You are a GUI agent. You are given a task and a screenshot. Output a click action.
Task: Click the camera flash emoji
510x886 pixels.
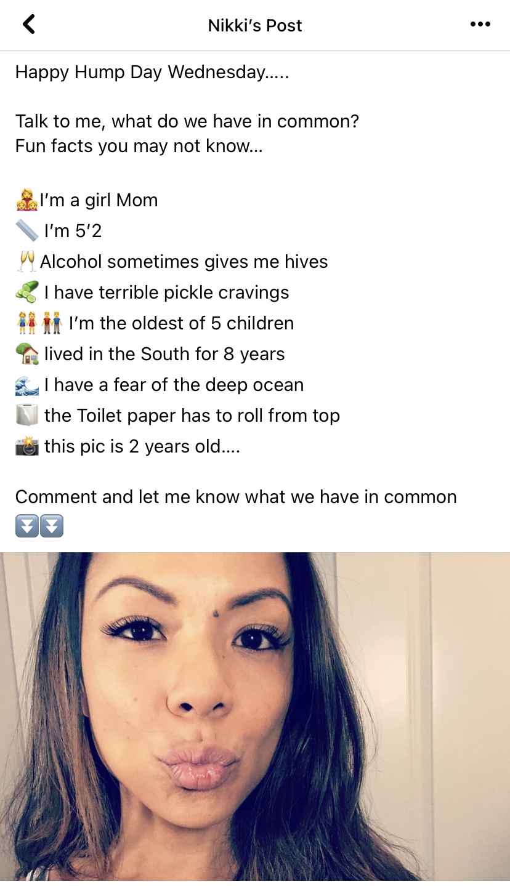[x=26, y=446]
